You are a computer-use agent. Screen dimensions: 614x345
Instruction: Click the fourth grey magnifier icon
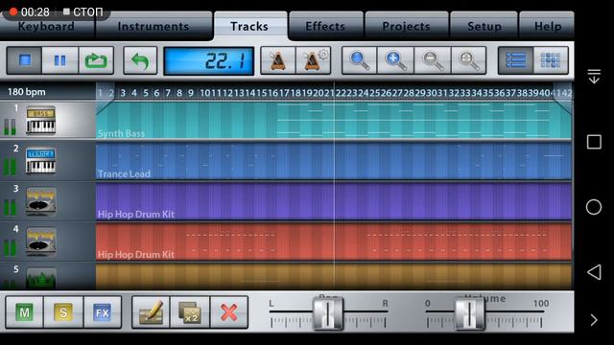(x=469, y=60)
